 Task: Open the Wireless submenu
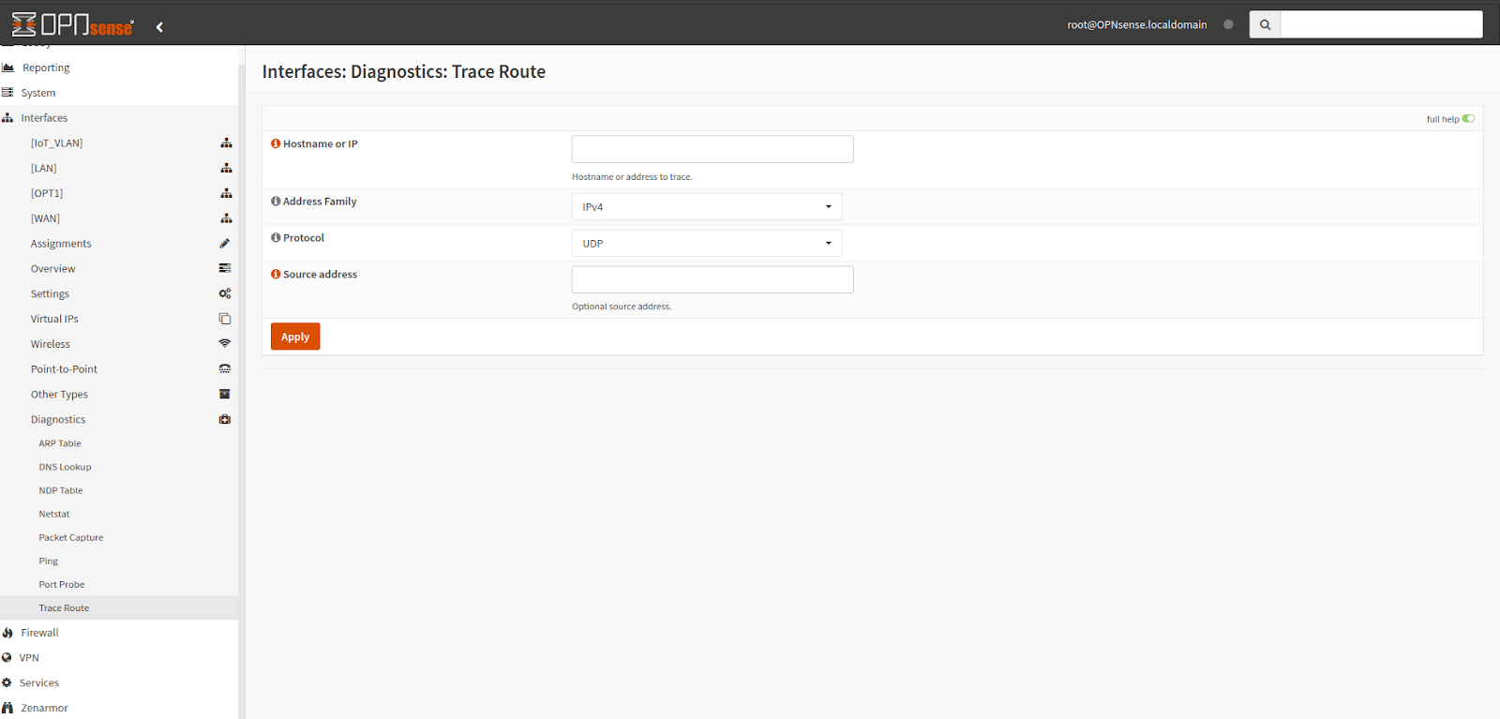click(x=51, y=344)
